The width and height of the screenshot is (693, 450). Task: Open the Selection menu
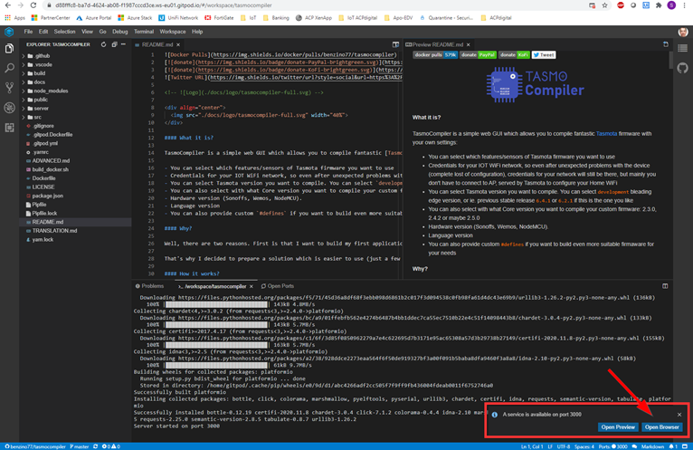64,32
